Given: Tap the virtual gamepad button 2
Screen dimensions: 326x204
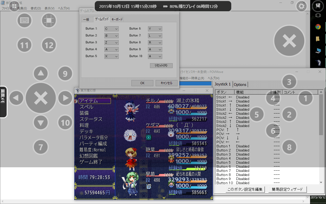Looking at the screenshot, I should pyautogui.click(x=289, y=114).
